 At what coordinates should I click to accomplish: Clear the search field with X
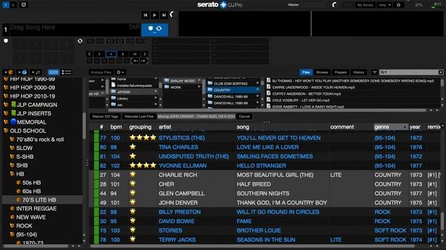point(440,72)
